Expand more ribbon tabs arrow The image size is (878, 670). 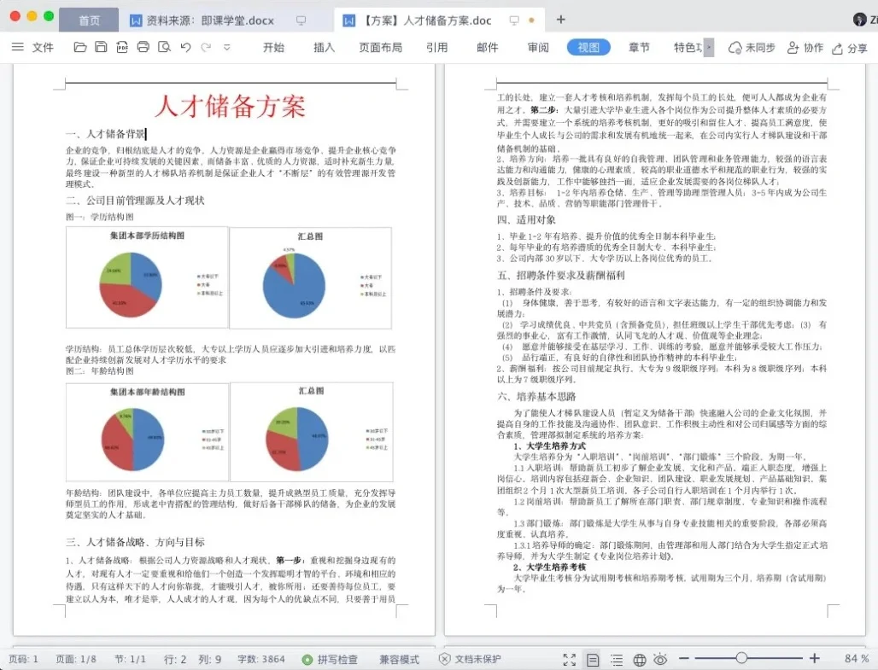709,48
